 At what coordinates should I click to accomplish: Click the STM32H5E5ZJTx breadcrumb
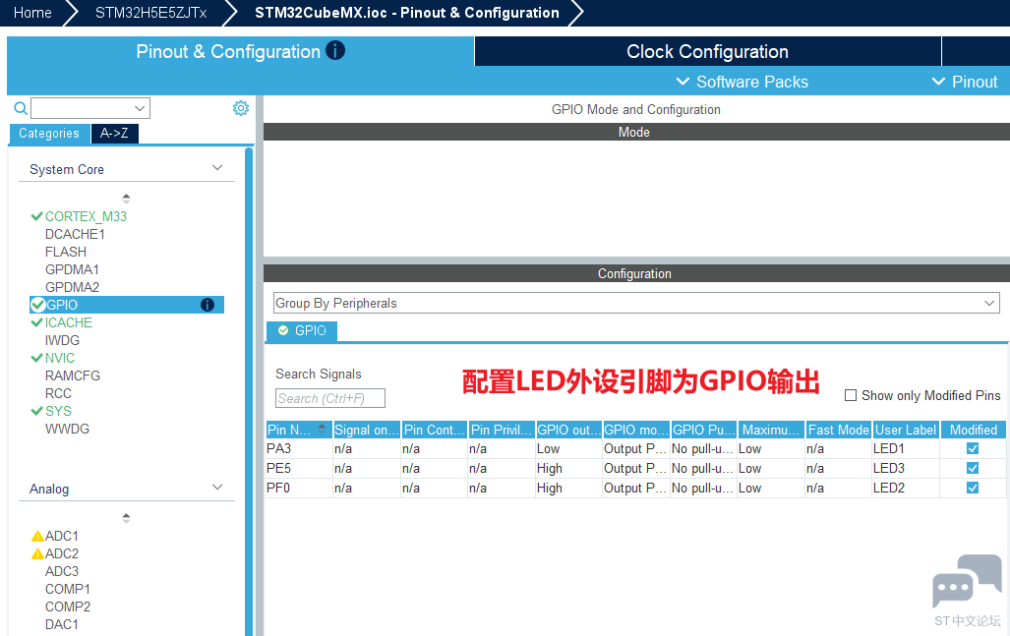tap(150, 13)
